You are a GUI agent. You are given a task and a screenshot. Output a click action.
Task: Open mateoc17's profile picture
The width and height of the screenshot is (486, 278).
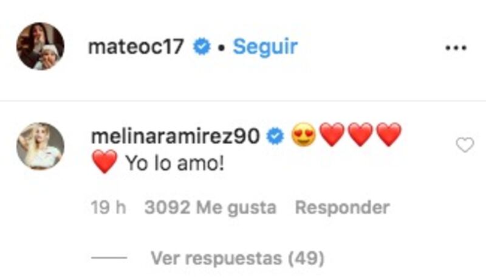pyautogui.click(x=40, y=46)
